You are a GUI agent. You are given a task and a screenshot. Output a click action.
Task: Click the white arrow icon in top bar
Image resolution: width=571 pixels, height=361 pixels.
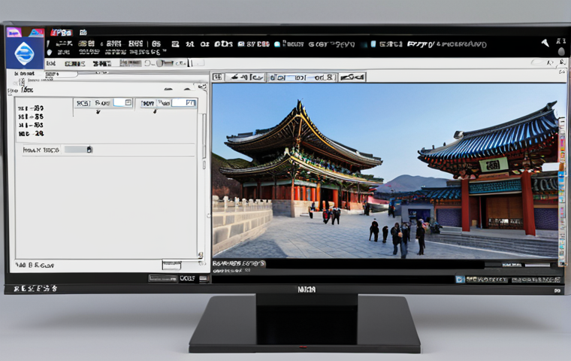click(x=545, y=43)
